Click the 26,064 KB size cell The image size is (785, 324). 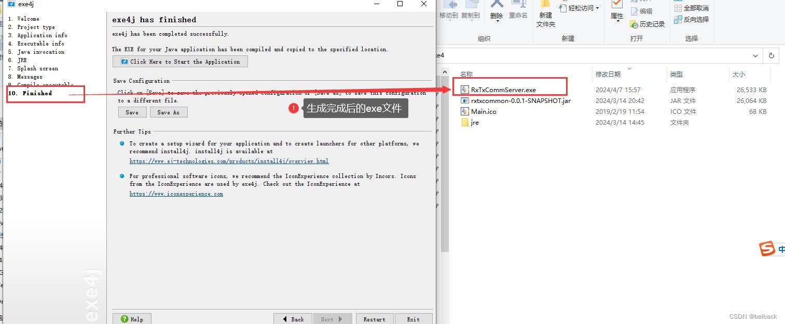pyautogui.click(x=751, y=100)
